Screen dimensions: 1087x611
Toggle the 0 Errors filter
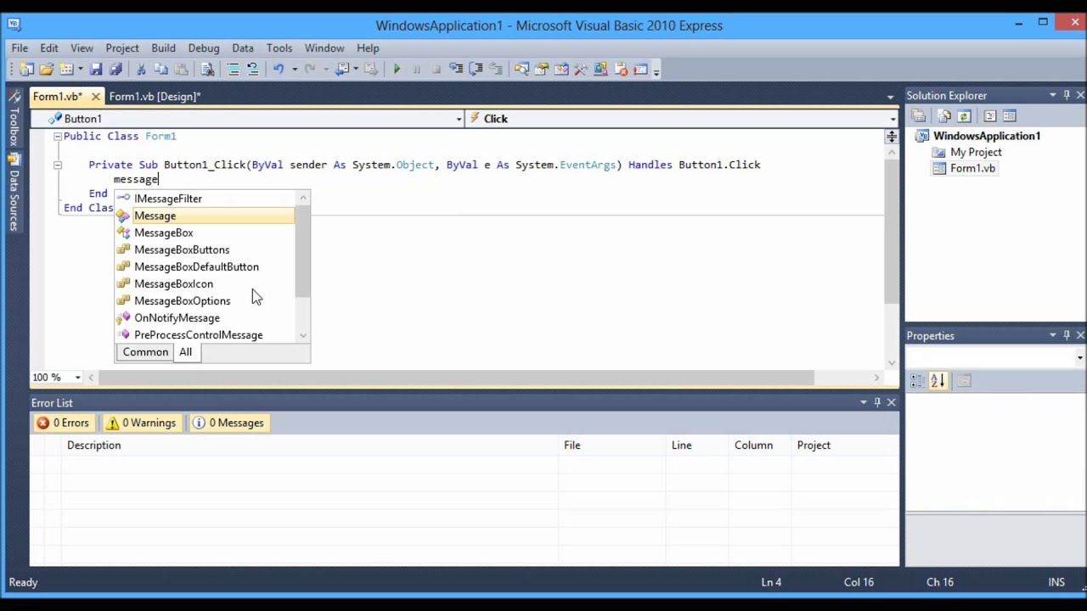[x=63, y=423]
